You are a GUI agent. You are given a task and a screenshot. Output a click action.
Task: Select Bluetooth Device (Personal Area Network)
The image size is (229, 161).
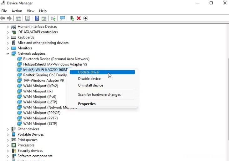point(56,59)
